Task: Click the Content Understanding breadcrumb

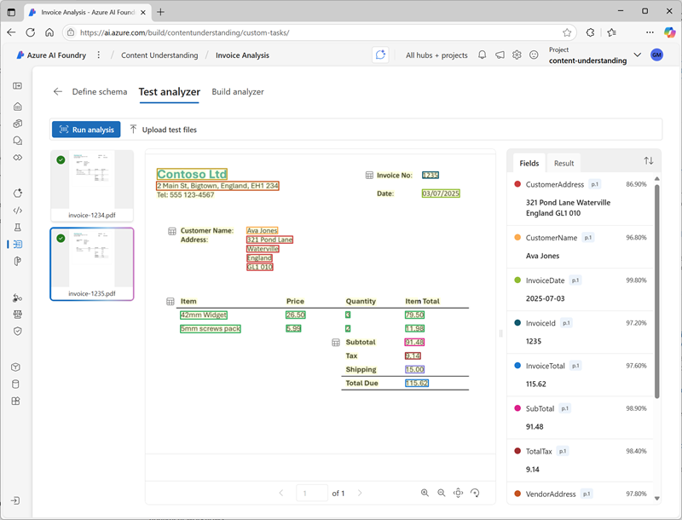Action: 159,55
